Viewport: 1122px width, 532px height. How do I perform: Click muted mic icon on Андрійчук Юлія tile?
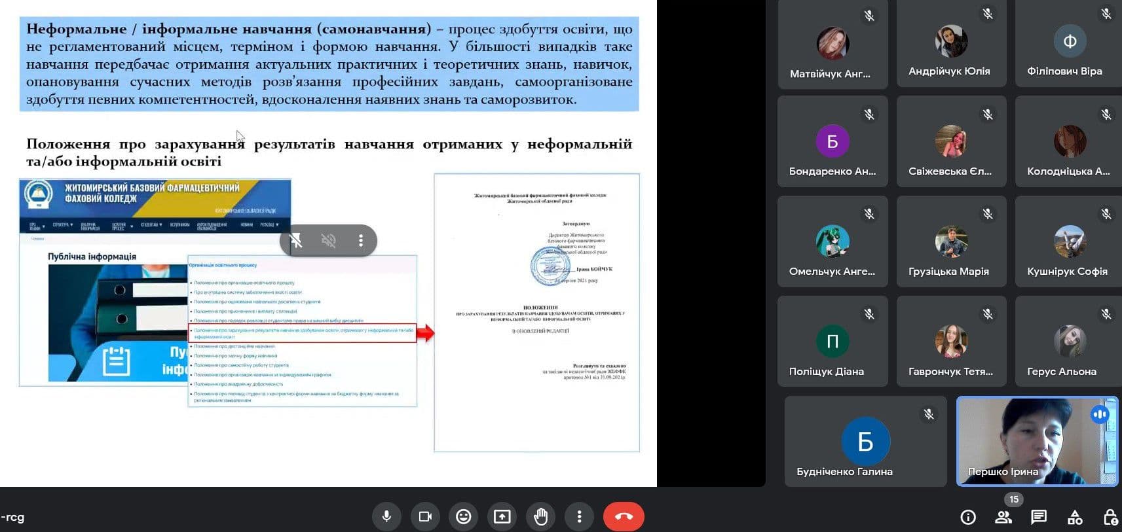click(988, 14)
